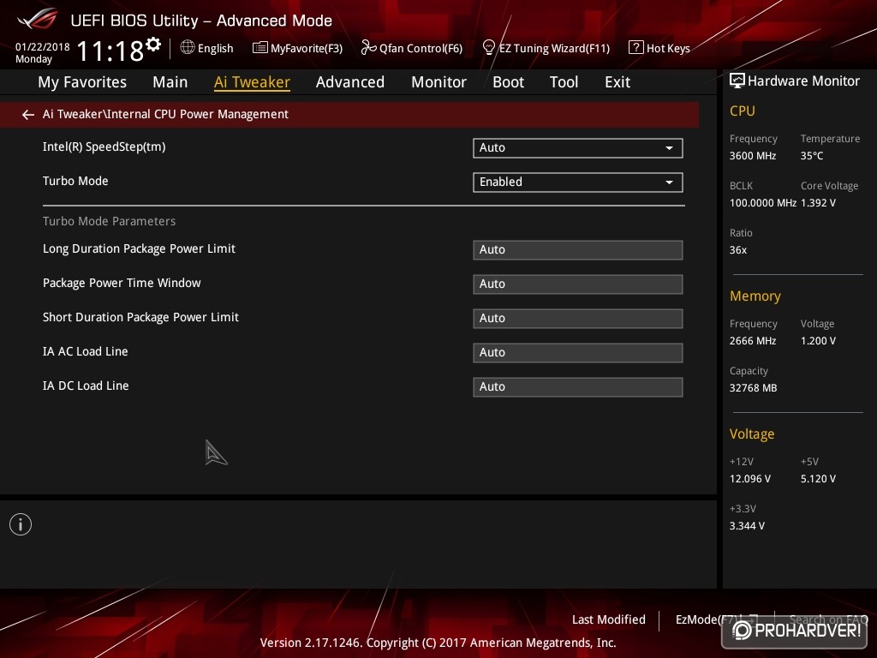Select the Intel(R) SpeedStep(tm) label

pyautogui.click(x=104, y=147)
